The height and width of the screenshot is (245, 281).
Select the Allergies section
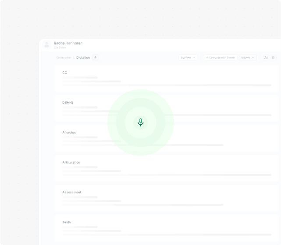tap(69, 132)
